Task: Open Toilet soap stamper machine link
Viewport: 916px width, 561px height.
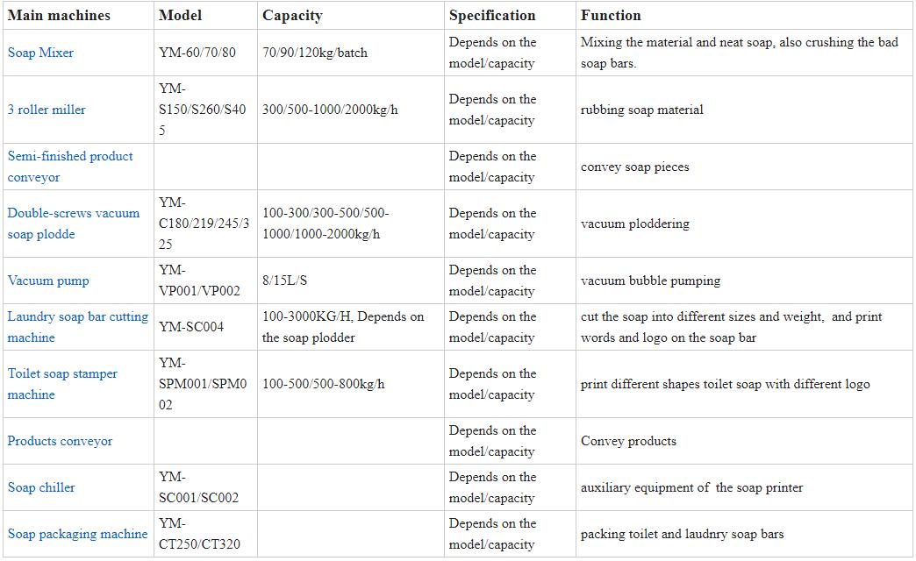Action: 62,384
